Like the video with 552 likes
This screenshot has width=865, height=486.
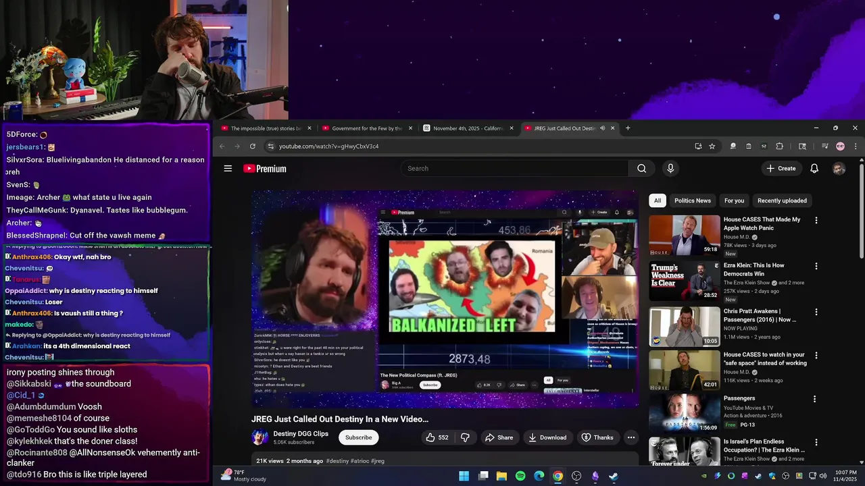click(x=437, y=437)
